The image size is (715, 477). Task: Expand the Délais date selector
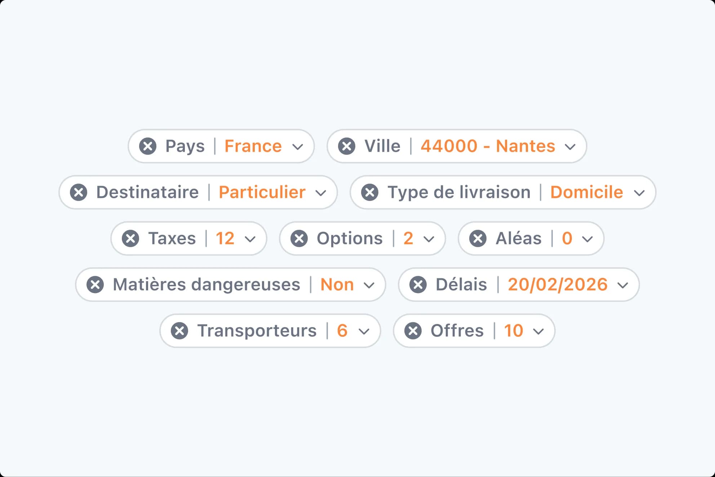click(623, 285)
